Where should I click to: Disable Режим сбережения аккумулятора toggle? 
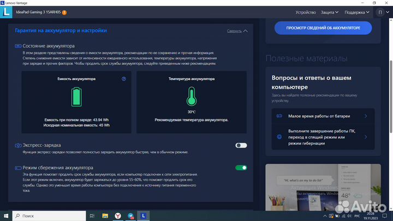(241, 168)
